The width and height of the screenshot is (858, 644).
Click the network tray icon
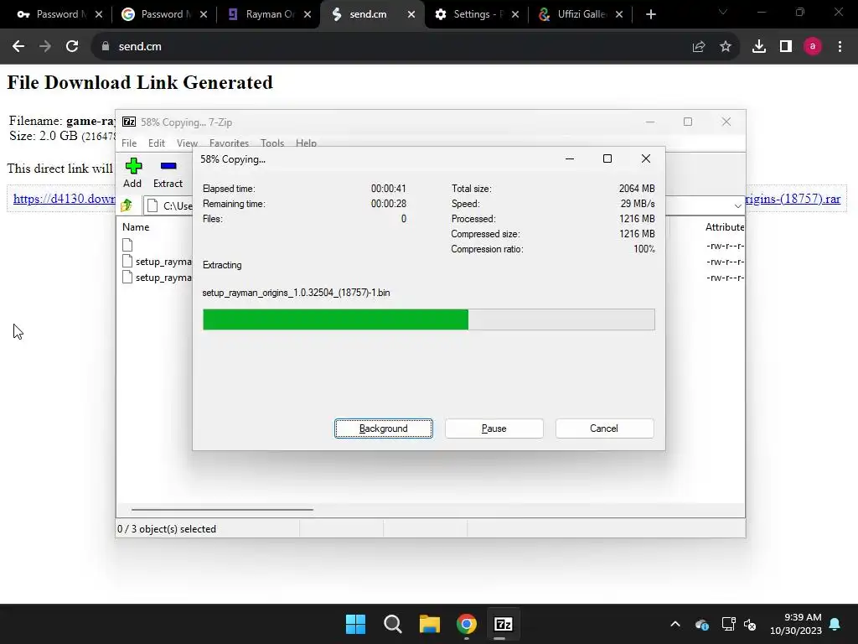tap(728, 624)
